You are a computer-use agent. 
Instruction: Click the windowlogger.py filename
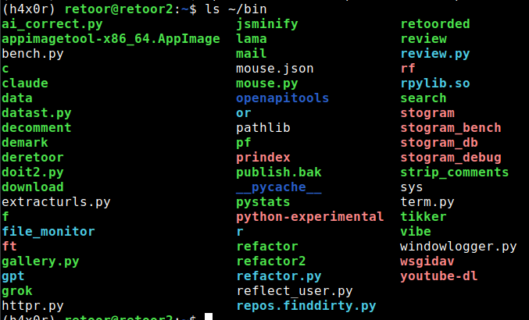click(459, 247)
